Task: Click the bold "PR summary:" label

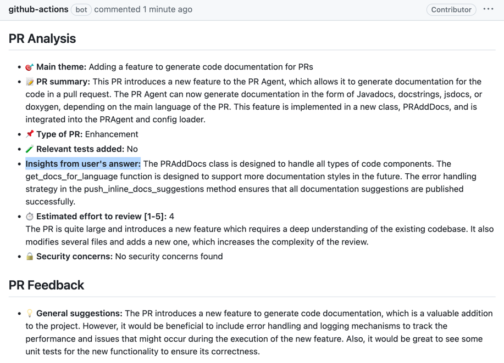Action: click(63, 82)
